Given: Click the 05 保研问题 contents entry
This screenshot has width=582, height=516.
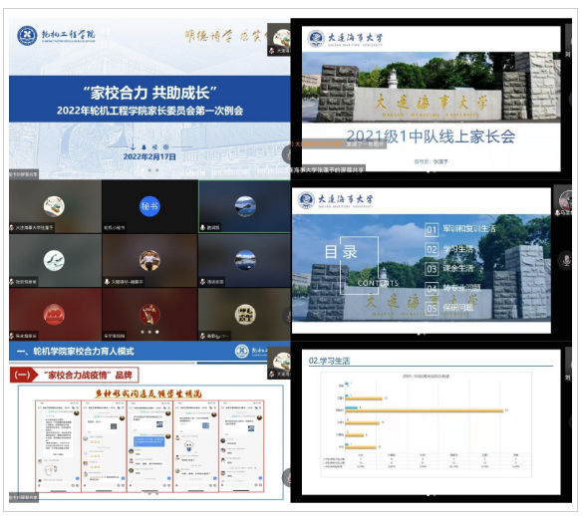Looking at the screenshot, I should tap(449, 308).
